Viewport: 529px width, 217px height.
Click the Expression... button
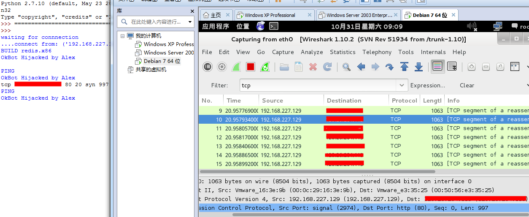pos(428,85)
